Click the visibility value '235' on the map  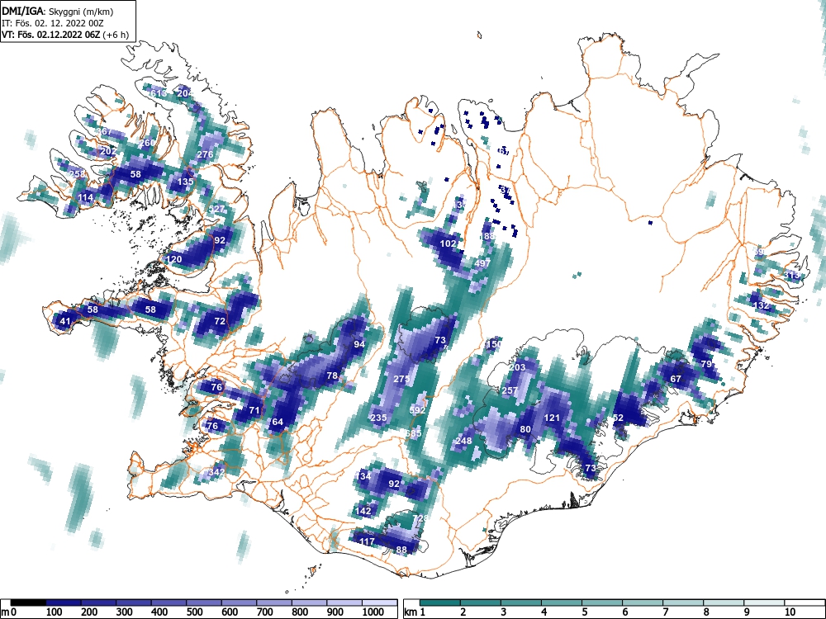(x=379, y=418)
